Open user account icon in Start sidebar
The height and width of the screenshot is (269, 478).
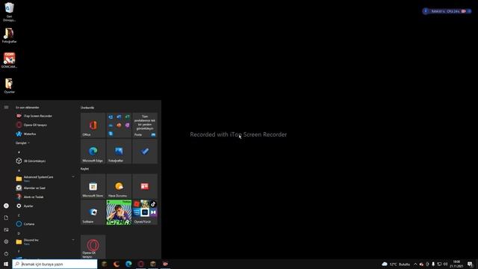(6, 206)
